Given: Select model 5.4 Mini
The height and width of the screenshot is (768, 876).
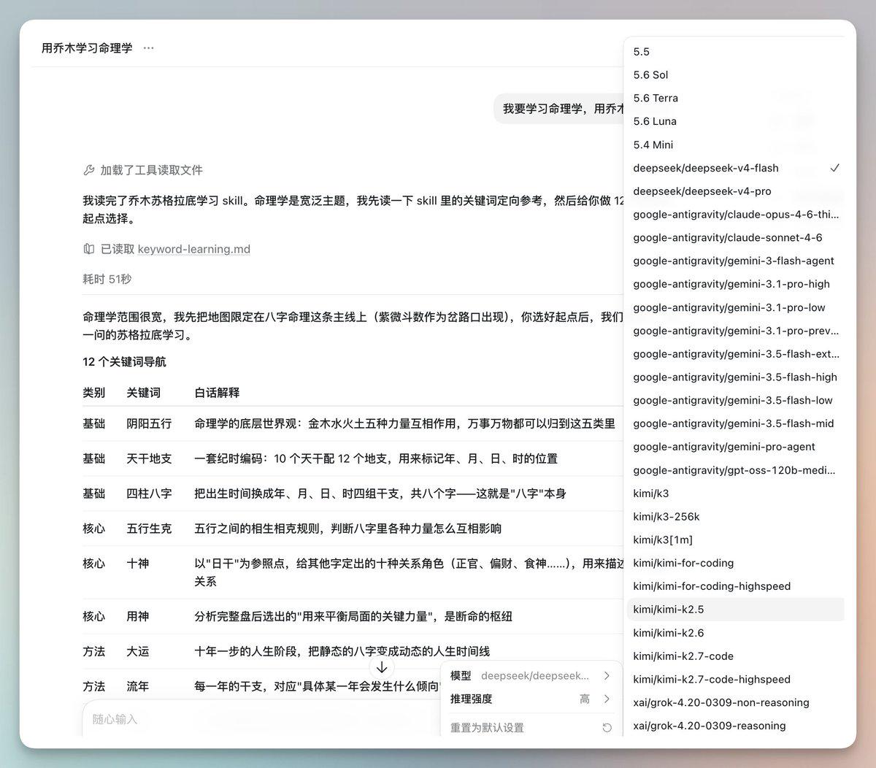Looking at the screenshot, I should pyautogui.click(x=736, y=145).
